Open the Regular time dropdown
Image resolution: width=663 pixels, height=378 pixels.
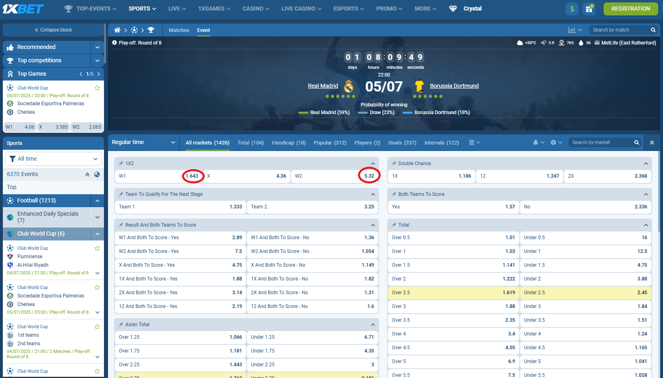coord(144,142)
